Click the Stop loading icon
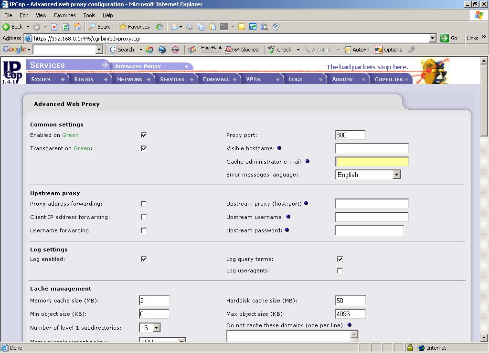The image size is (489, 354). click(x=54, y=27)
